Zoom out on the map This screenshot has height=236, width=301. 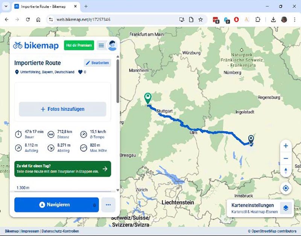point(286,158)
